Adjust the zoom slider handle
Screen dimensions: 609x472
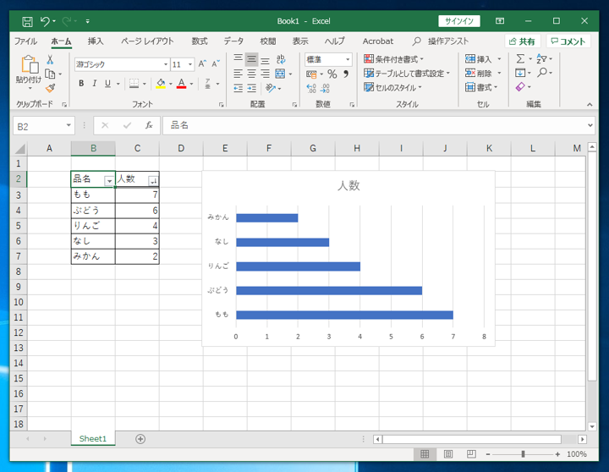tap(524, 454)
